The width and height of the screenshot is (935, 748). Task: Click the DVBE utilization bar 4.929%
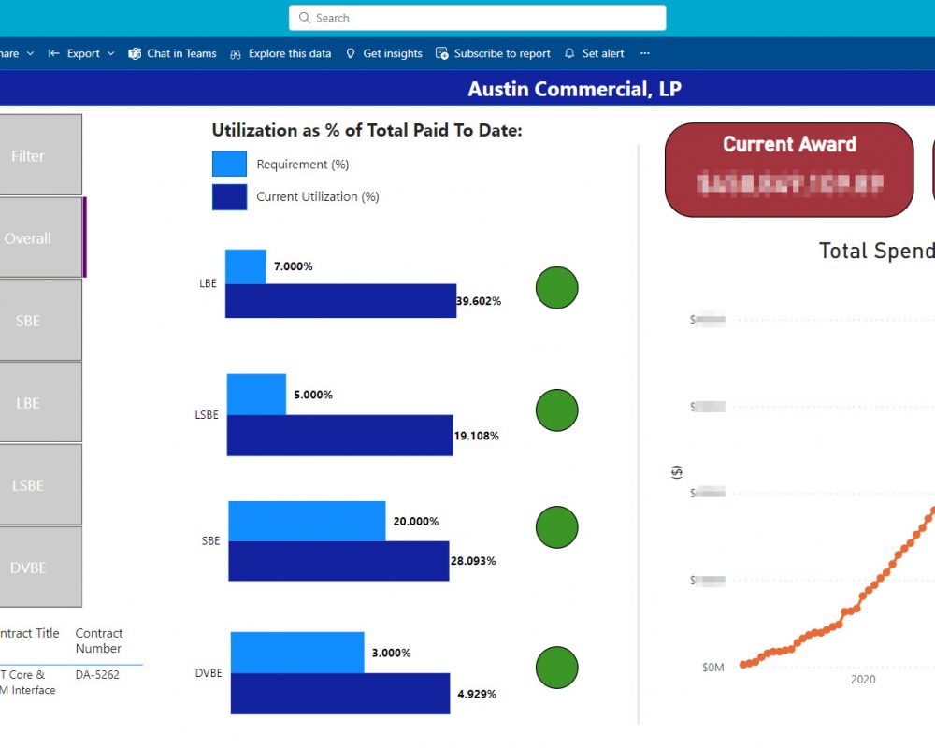point(340,694)
